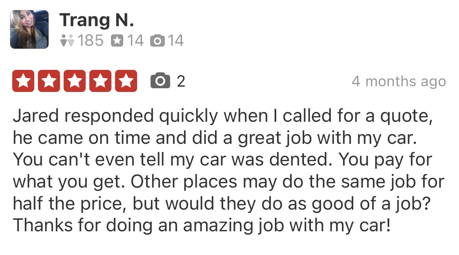
Task: Click the last line 'Thanks for doing an amazing job'
Action: tap(202, 225)
